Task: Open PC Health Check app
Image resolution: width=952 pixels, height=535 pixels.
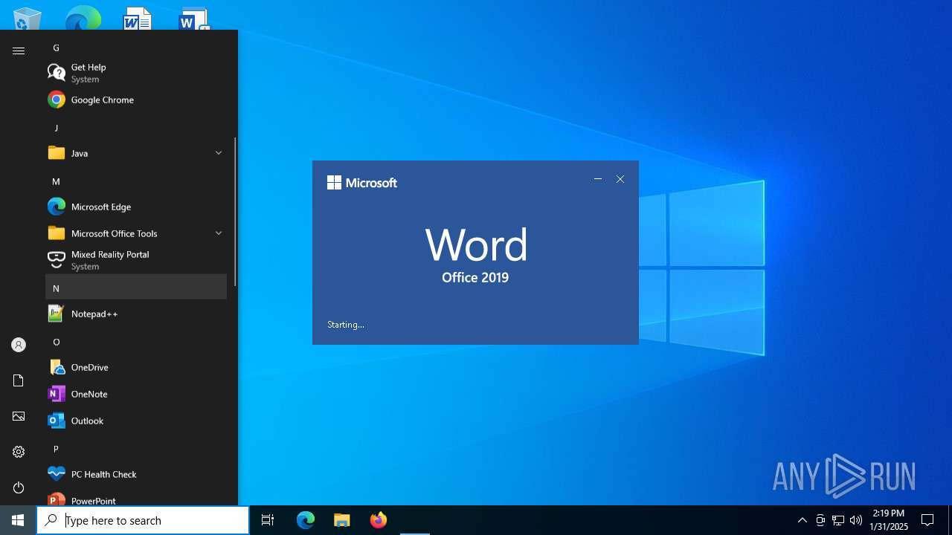Action: tap(136, 474)
